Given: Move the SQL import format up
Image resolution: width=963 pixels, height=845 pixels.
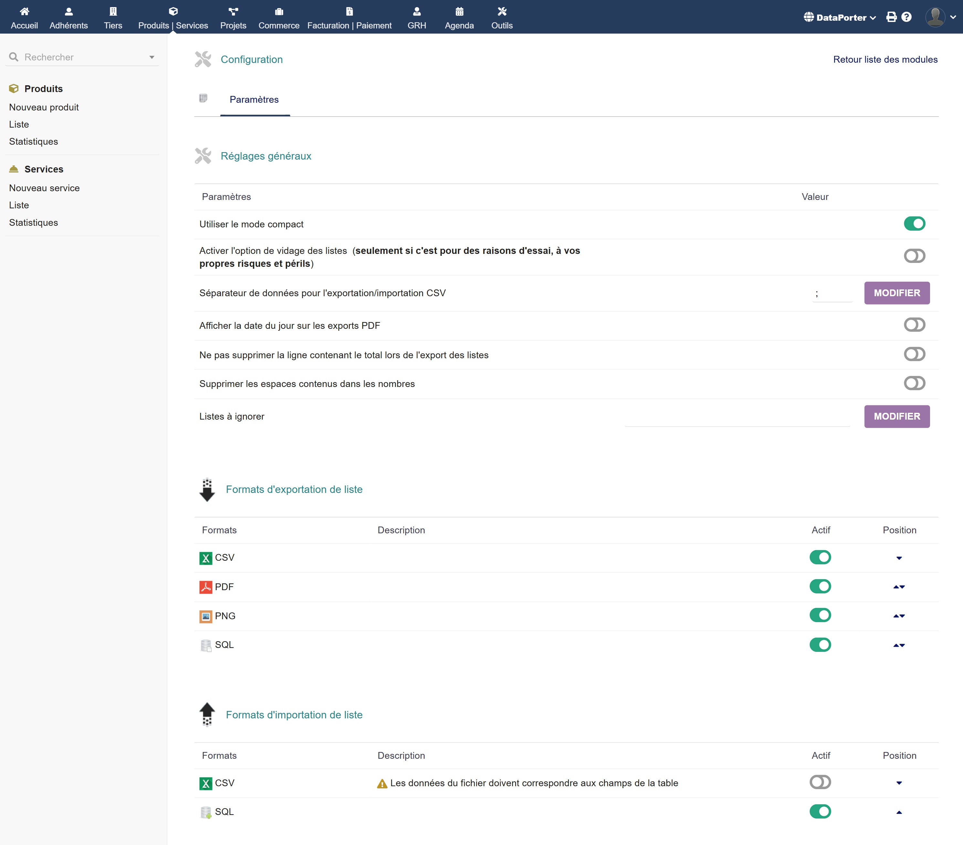Looking at the screenshot, I should pyautogui.click(x=899, y=812).
